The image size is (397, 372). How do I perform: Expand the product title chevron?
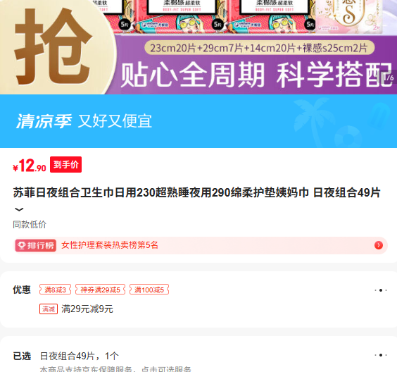(19, 209)
